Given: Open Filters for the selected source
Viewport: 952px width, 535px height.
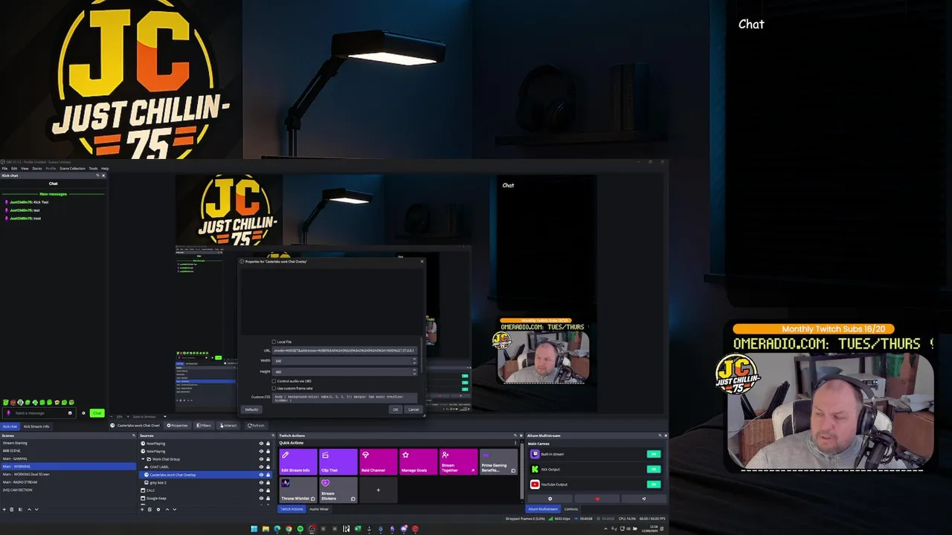Looking at the screenshot, I should point(203,426).
